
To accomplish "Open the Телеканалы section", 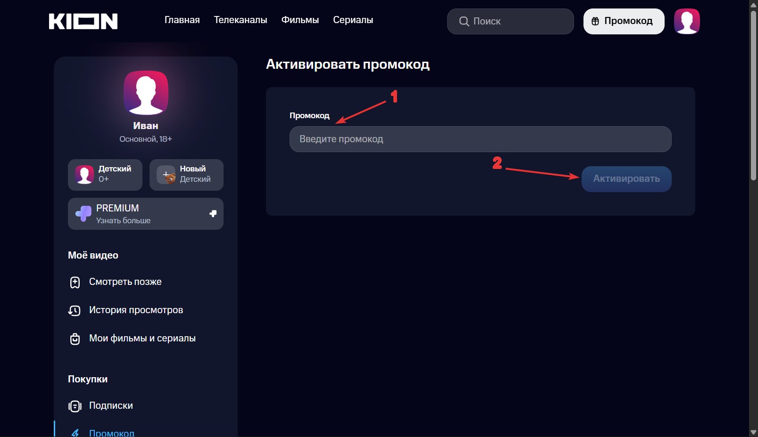I will [x=240, y=20].
